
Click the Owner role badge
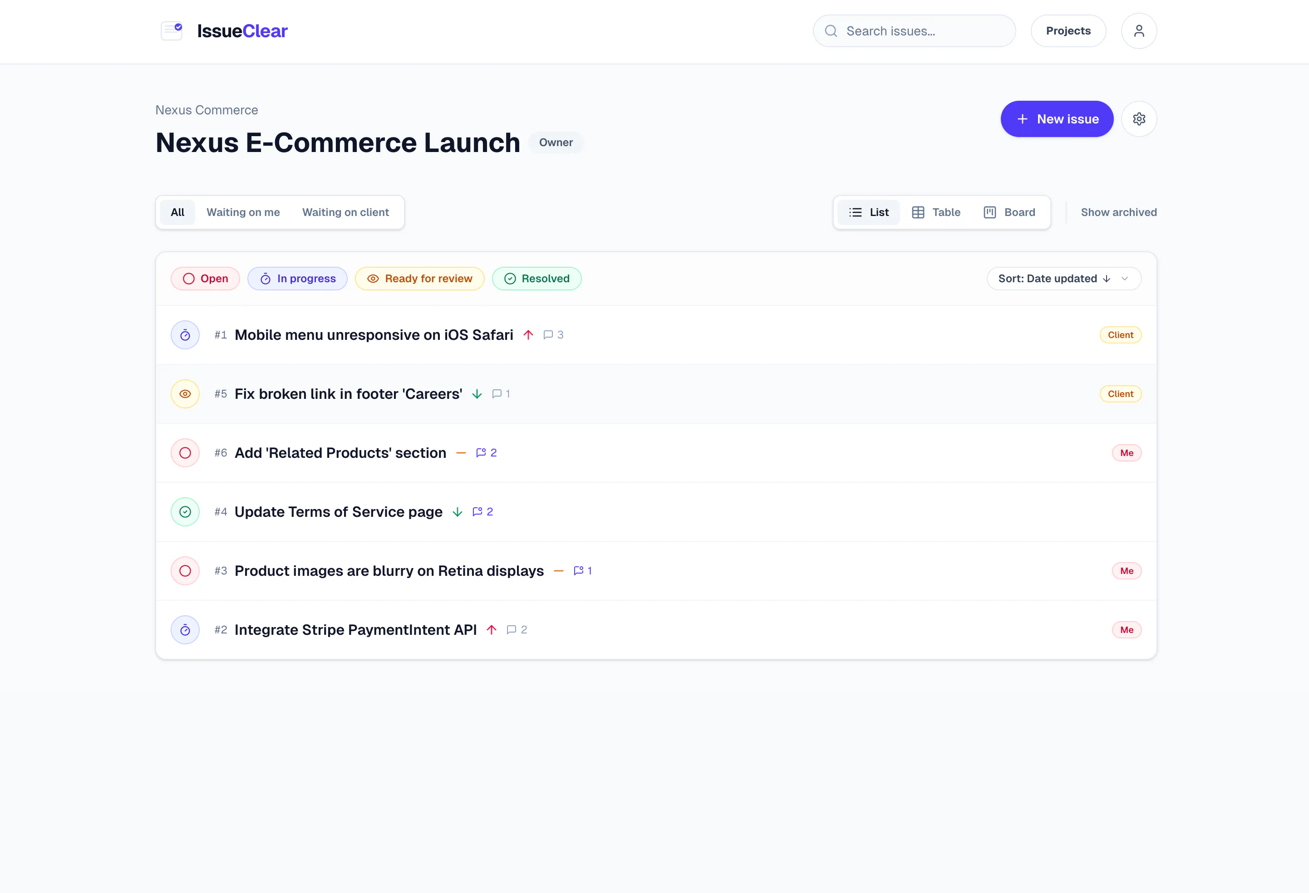coord(556,142)
